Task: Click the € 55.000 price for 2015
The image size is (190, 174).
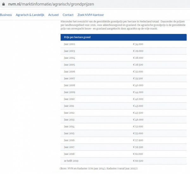Action: pyautogui.click(x=138, y=133)
